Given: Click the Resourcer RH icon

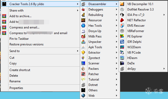Looking at the screenshot, I should pos(83,20).
